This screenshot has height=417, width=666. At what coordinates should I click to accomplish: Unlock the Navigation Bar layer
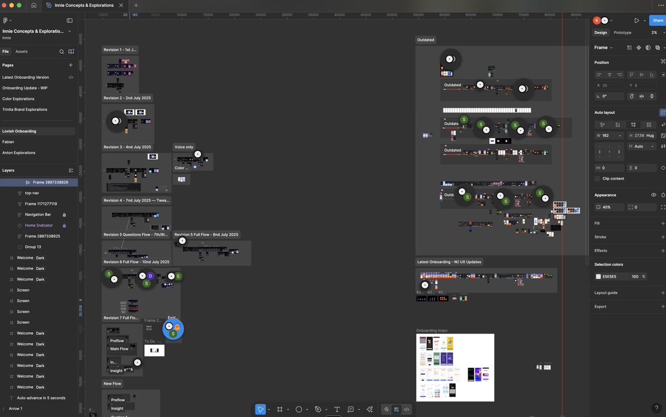pos(65,214)
